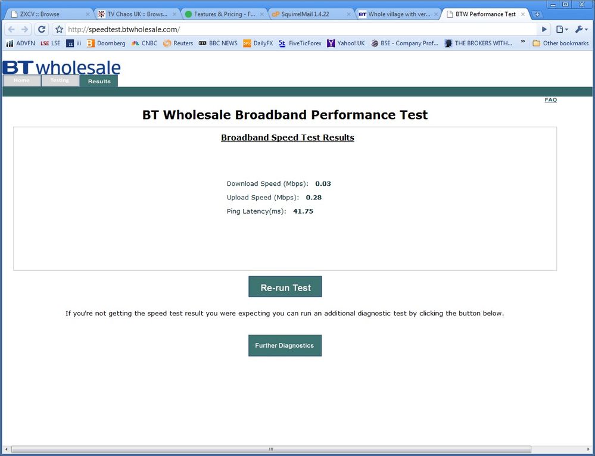Close the ZXCV :: Browse tab
Image resolution: width=595 pixels, height=456 pixels.
88,14
